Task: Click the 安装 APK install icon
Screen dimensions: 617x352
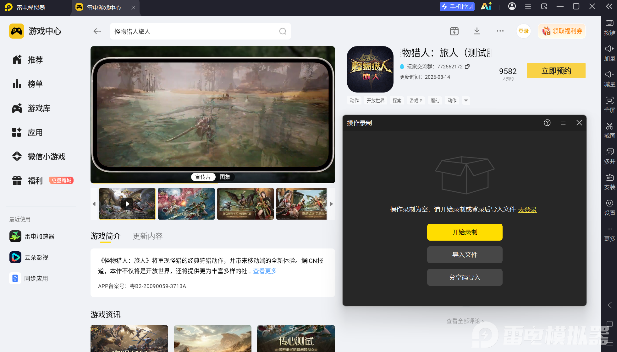Action: pos(609,182)
